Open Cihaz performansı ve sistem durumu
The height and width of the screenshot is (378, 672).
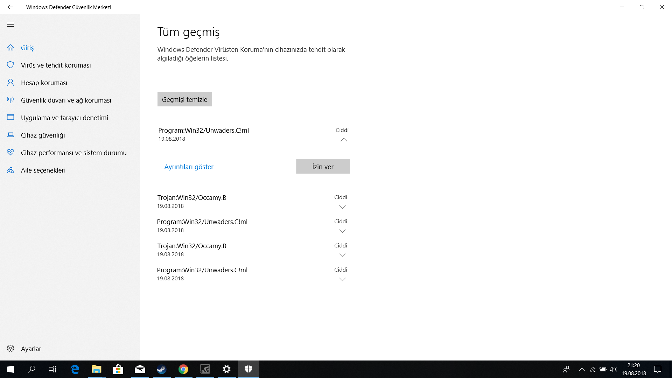(x=74, y=153)
